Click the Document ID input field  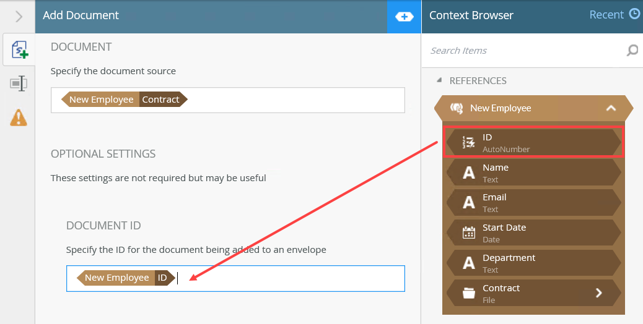[x=236, y=279]
